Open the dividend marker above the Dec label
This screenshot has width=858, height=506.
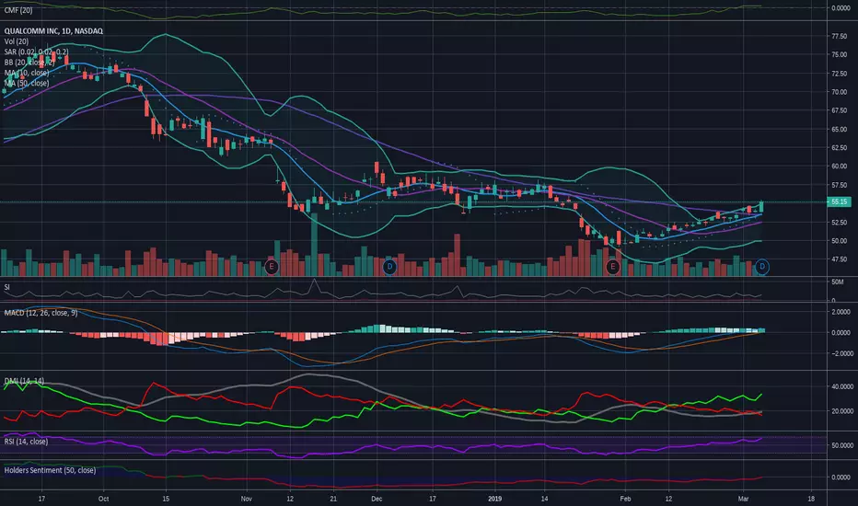tap(389, 267)
